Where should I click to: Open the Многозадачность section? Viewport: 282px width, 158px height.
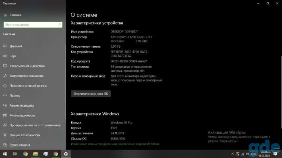point(22,115)
